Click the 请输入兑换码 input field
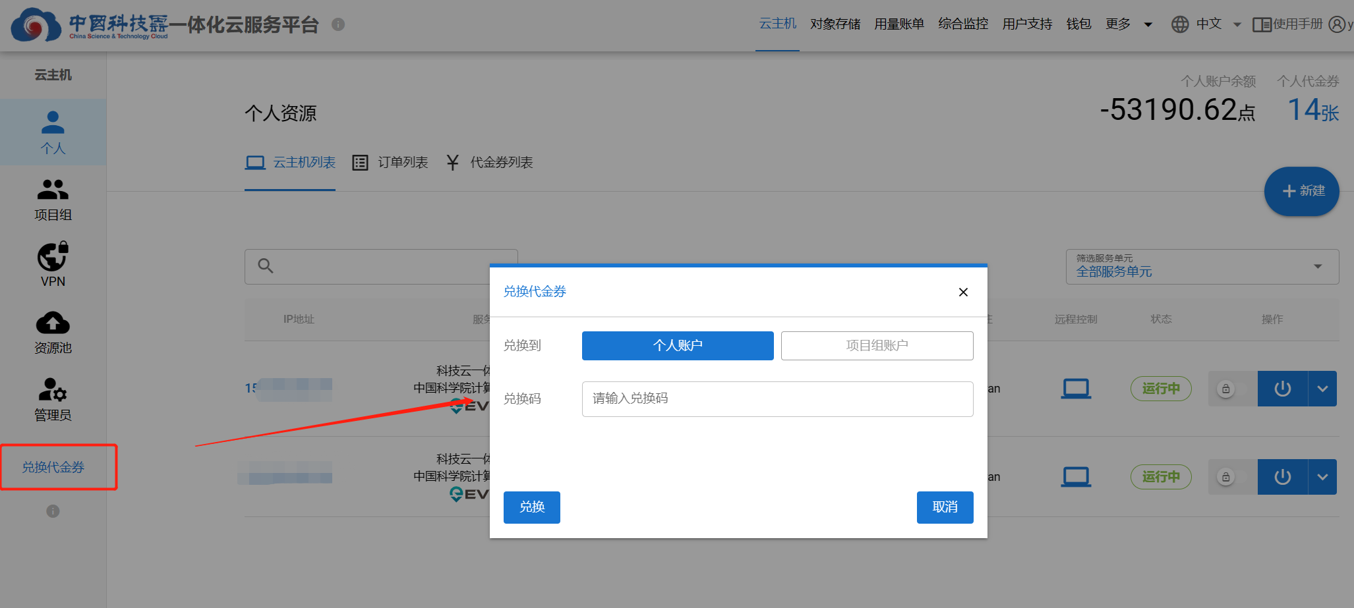 [777, 399]
